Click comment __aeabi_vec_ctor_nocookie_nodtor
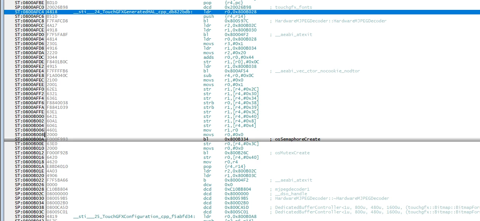Screen dimensions: 480x221 316,71
